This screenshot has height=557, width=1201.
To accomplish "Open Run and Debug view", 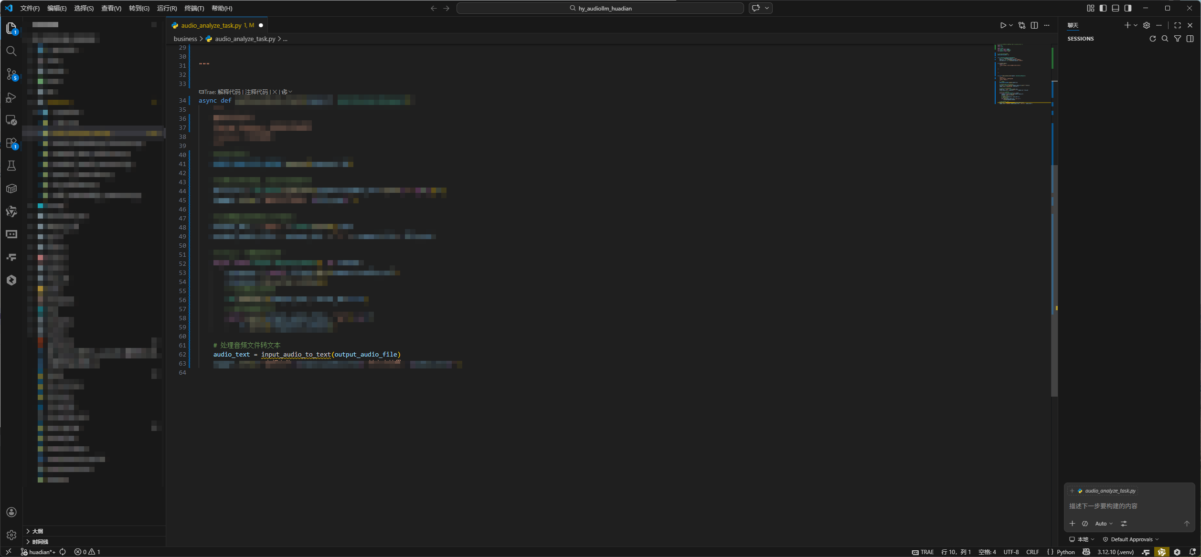I will tap(11, 97).
